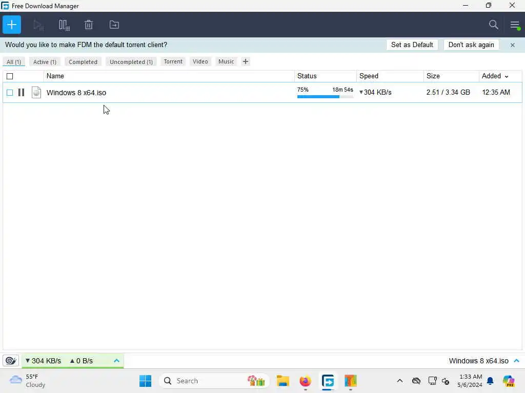Pause all downloads in toolbar
This screenshot has height=393, width=525.
point(64,25)
